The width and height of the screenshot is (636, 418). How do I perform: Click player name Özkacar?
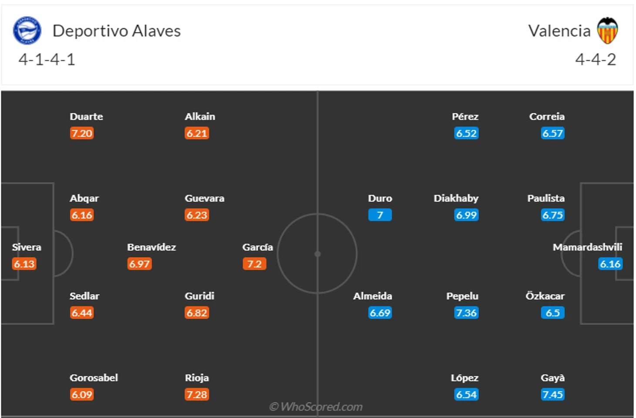545,296
